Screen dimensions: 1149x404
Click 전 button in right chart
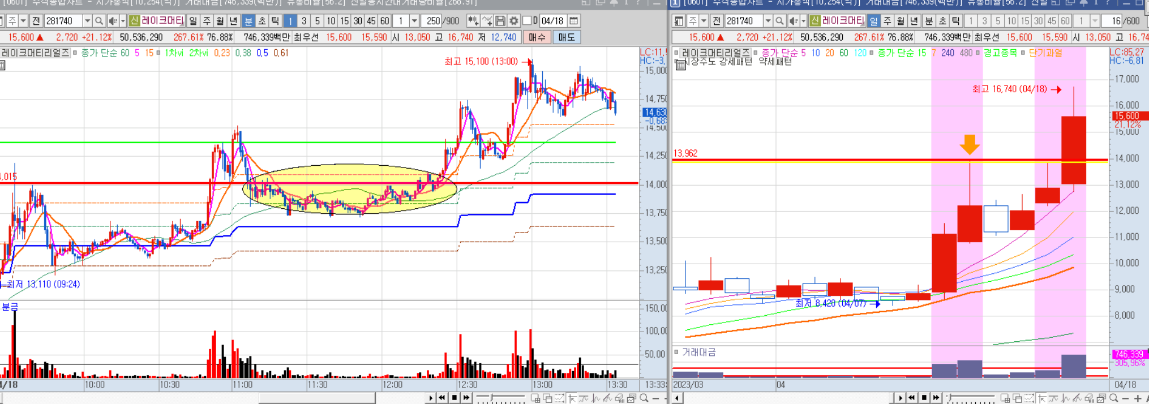[716, 21]
